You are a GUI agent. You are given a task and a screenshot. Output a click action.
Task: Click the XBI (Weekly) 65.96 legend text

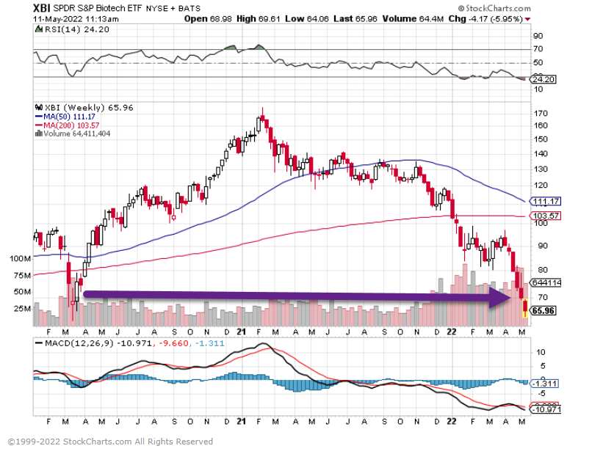[89, 108]
